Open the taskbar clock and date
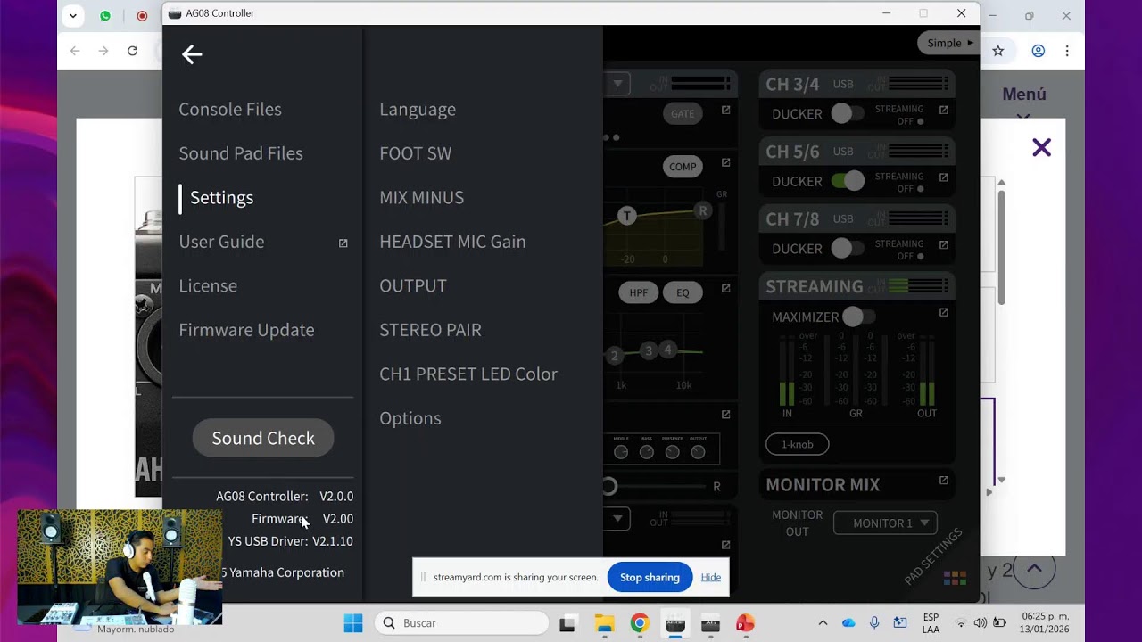Image resolution: width=1142 pixels, height=642 pixels. [1046, 623]
